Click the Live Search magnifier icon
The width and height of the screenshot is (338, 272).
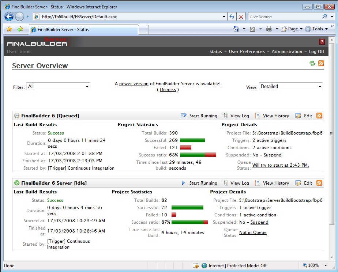pos(324,16)
